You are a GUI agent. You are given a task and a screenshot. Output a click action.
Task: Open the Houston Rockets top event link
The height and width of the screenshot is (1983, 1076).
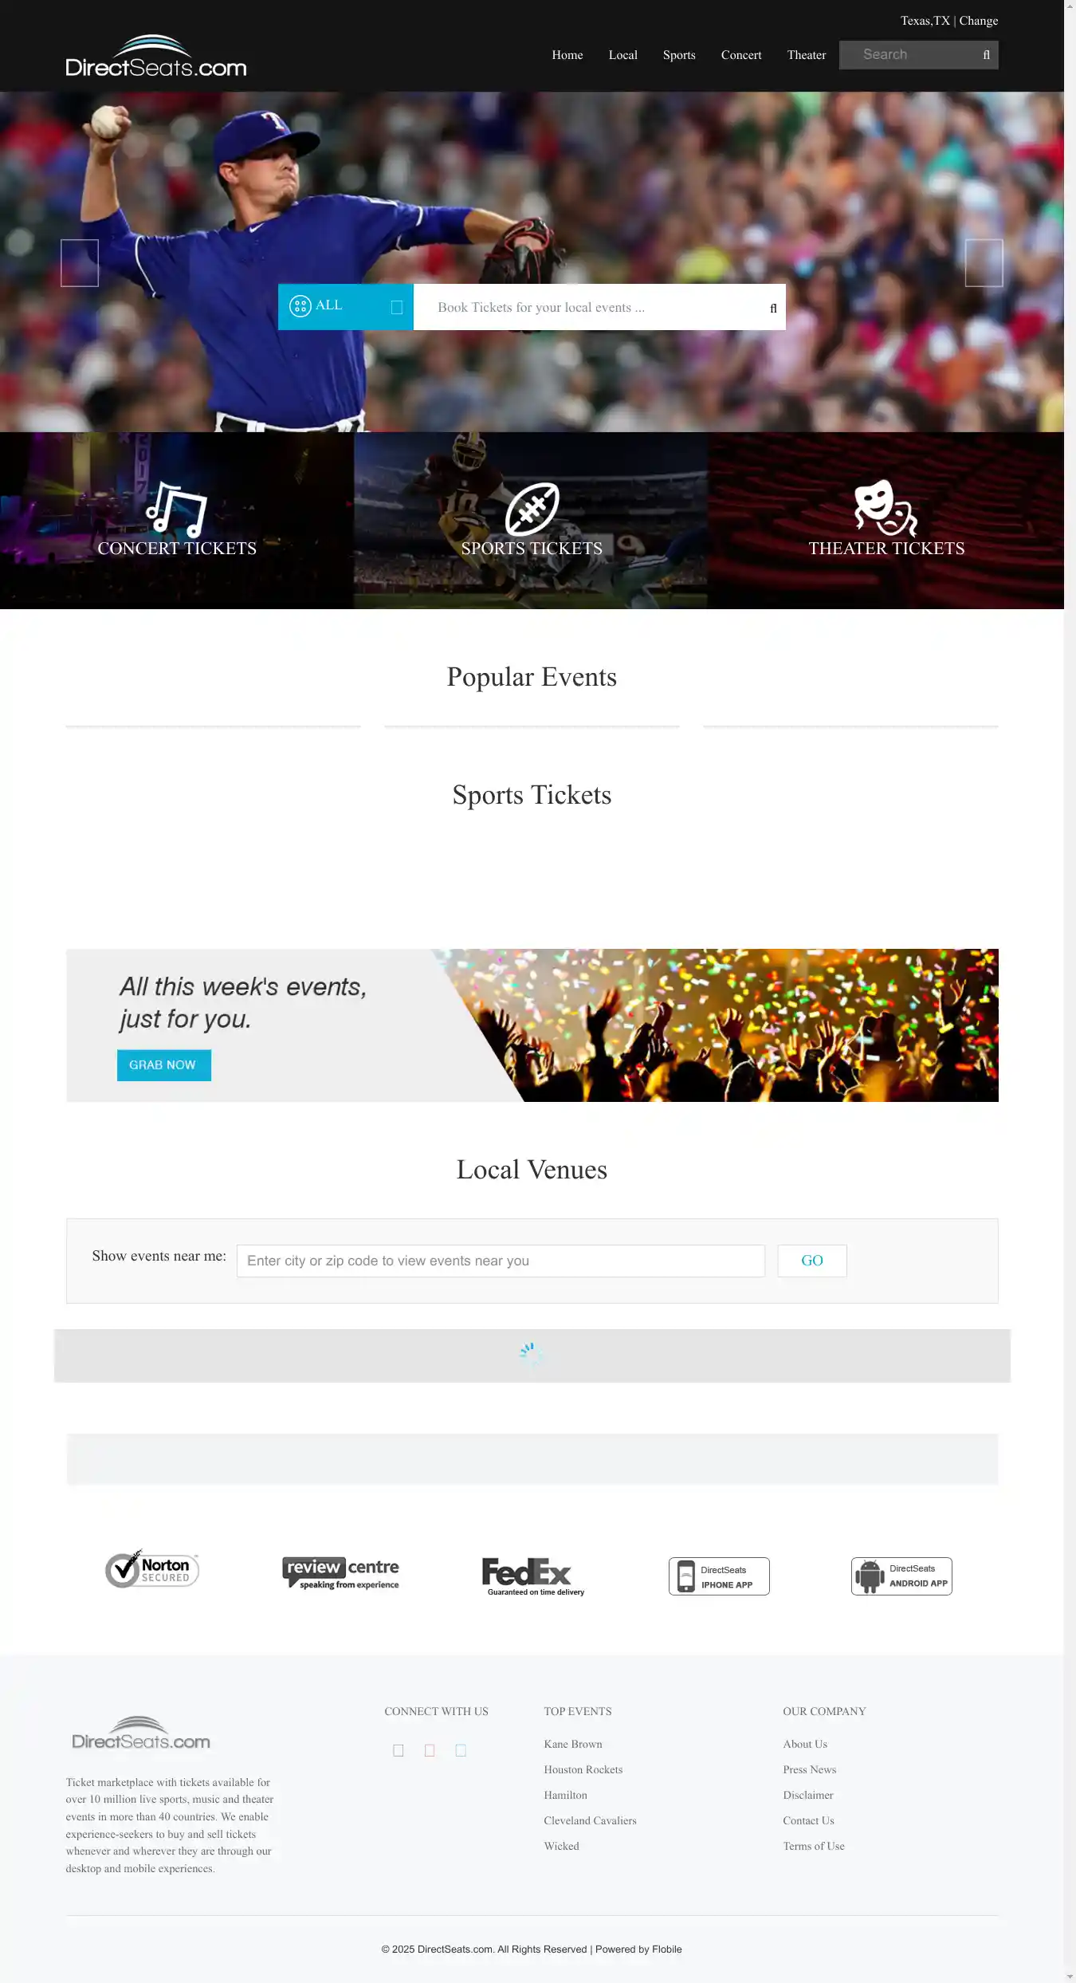coord(583,1769)
